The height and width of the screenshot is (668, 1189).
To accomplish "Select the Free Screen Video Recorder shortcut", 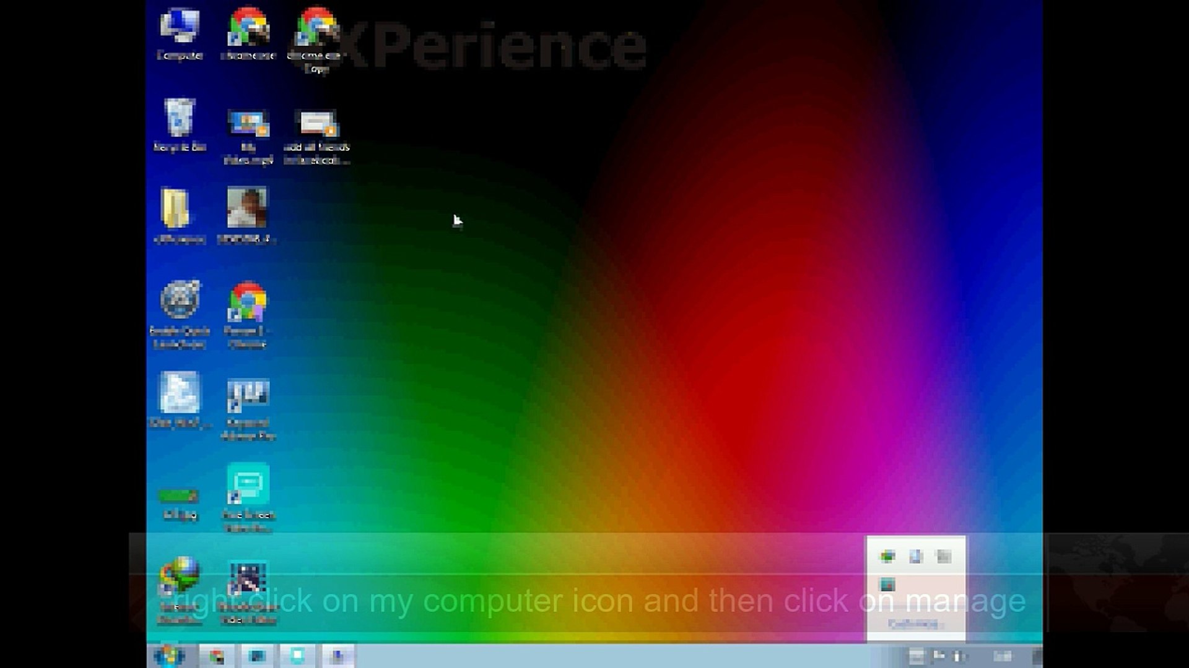I will tap(248, 484).
